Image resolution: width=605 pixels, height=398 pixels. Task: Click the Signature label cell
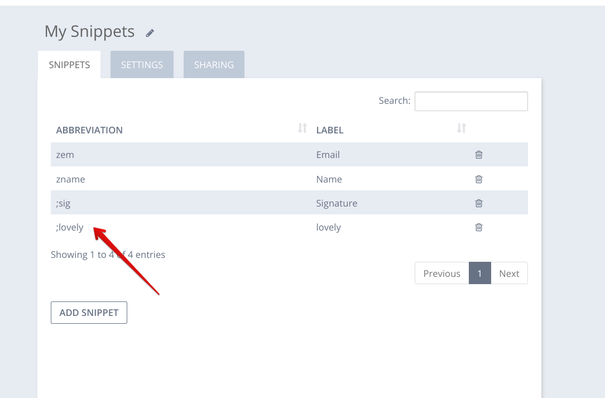click(x=337, y=203)
